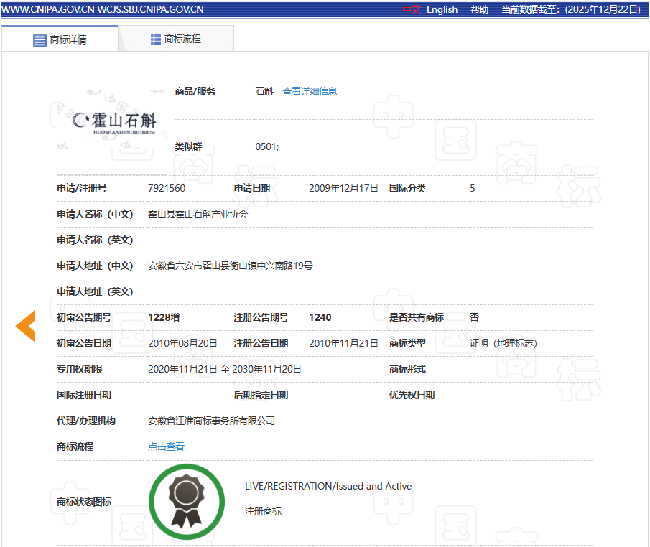This screenshot has width=650, height=547.
Task: Click the trademark type 证明（地理标志）
Action: coord(503,343)
